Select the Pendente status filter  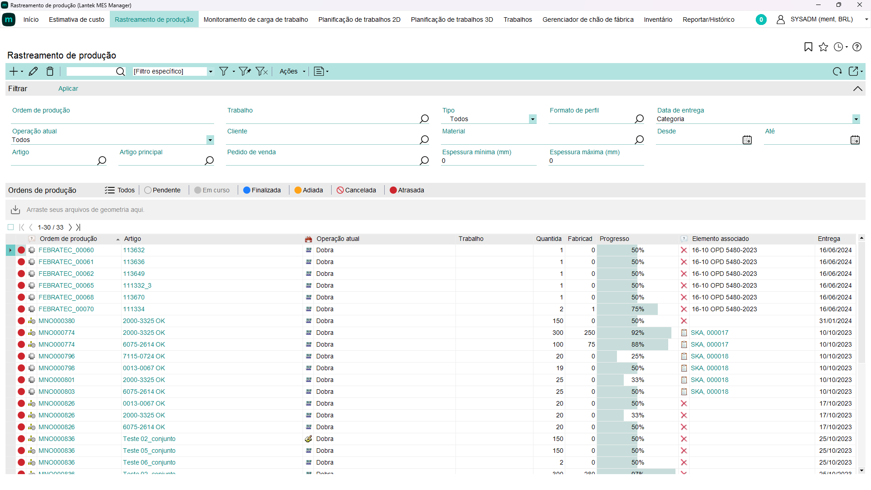click(162, 190)
